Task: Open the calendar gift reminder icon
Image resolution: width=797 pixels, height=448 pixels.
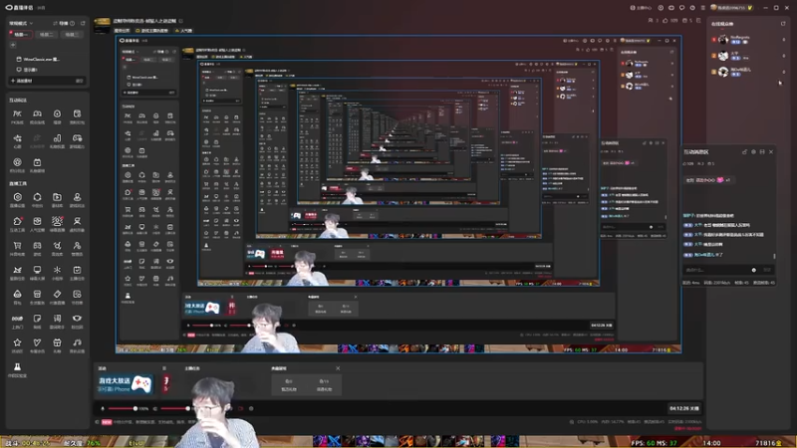Action: point(37,162)
